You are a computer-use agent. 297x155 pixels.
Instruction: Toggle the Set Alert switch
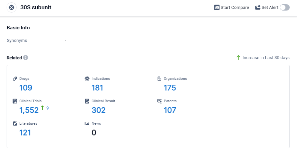click(x=284, y=8)
